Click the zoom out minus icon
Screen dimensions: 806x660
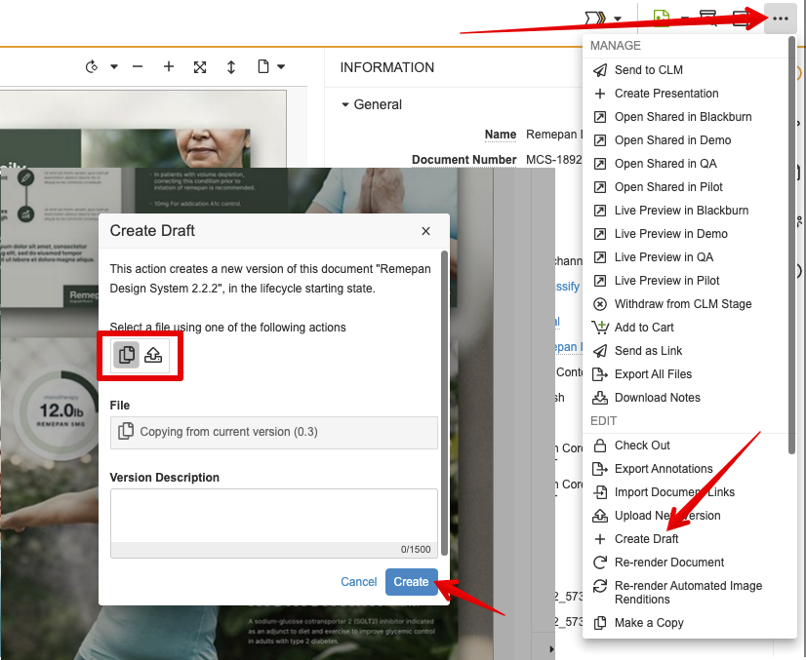coord(138,67)
